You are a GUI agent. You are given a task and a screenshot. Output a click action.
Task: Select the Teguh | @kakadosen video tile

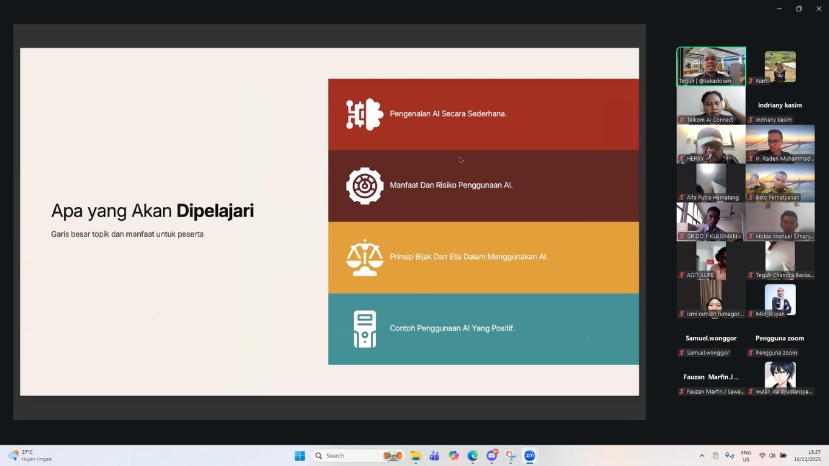[711, 67]
